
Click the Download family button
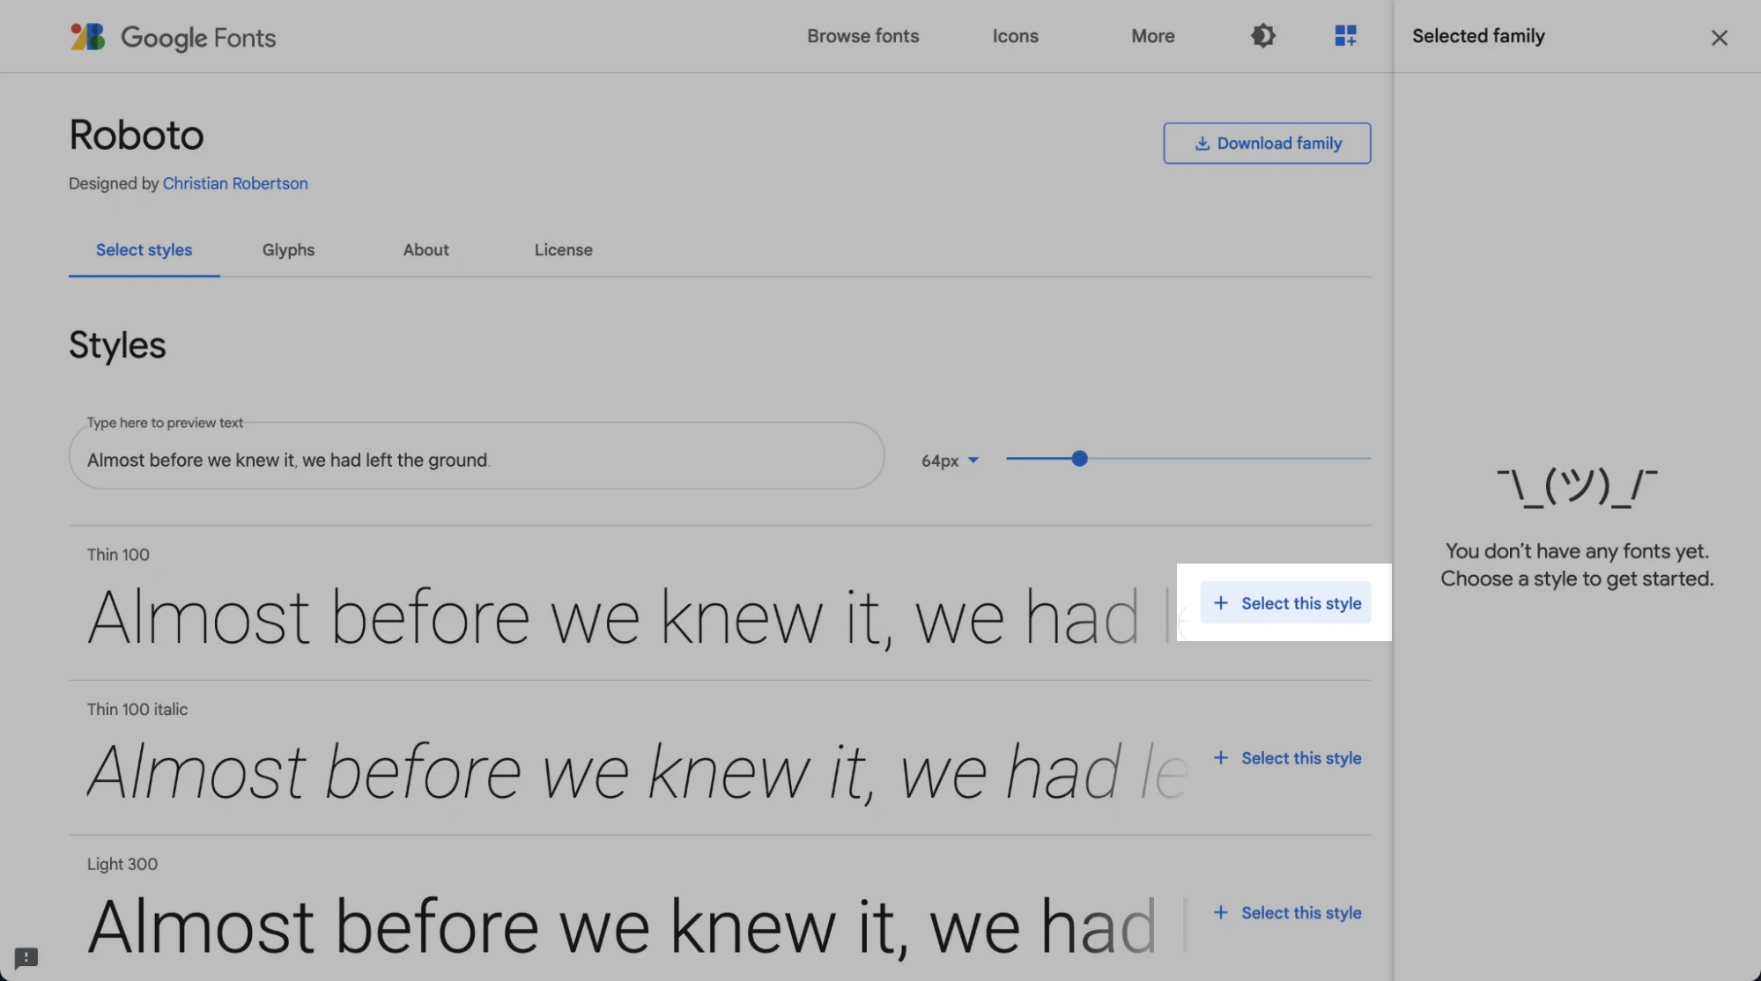1267,144
